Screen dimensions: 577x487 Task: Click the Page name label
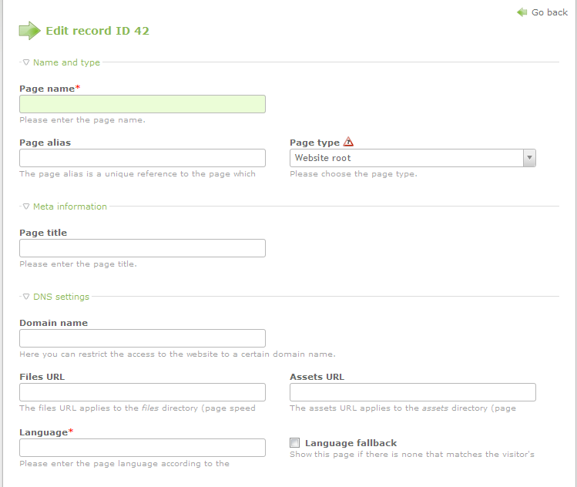[47, 89]
